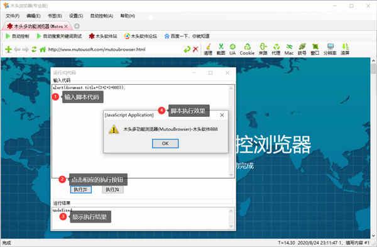Image resolution: width=377 pixels, height=247 pixels.
Task: Select the 木头多功能浏览器 browser tab
Action: coord(36,26)
